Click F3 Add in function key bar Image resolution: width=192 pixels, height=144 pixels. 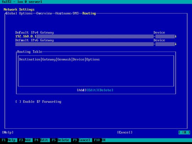point(25,140)
